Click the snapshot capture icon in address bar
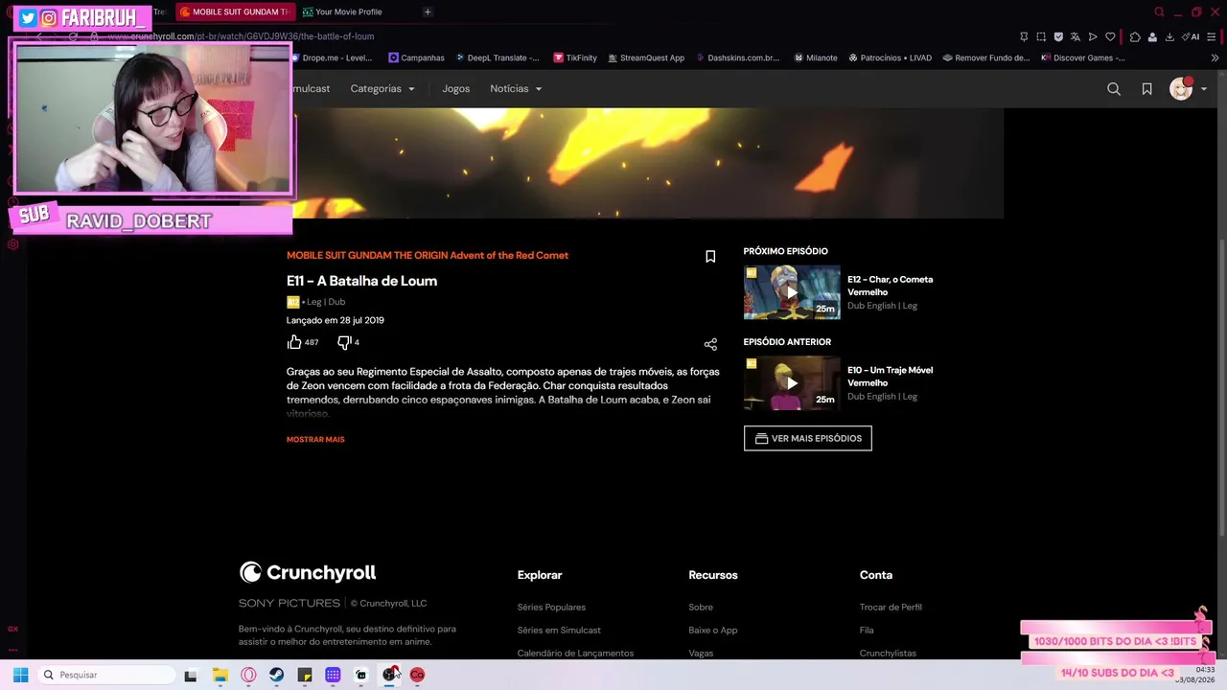This screenshot has height=690, width=1227. coord(1041,37)
